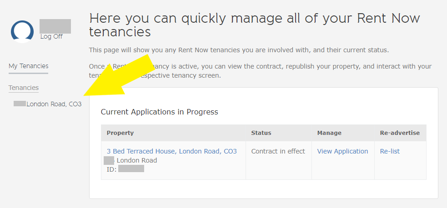Click the page heading about Rent Now tenancies
This screenshot has height=208, width=447.
tap(255, 25)
